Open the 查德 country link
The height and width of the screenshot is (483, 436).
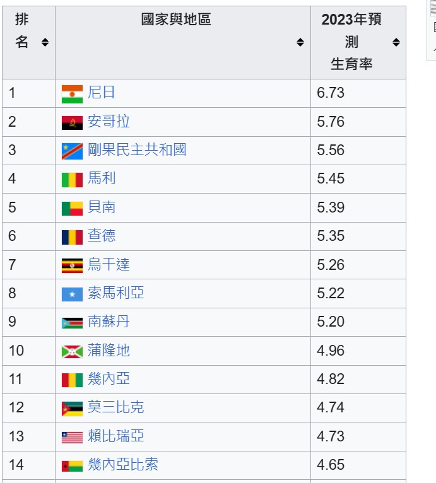point(102,236)
